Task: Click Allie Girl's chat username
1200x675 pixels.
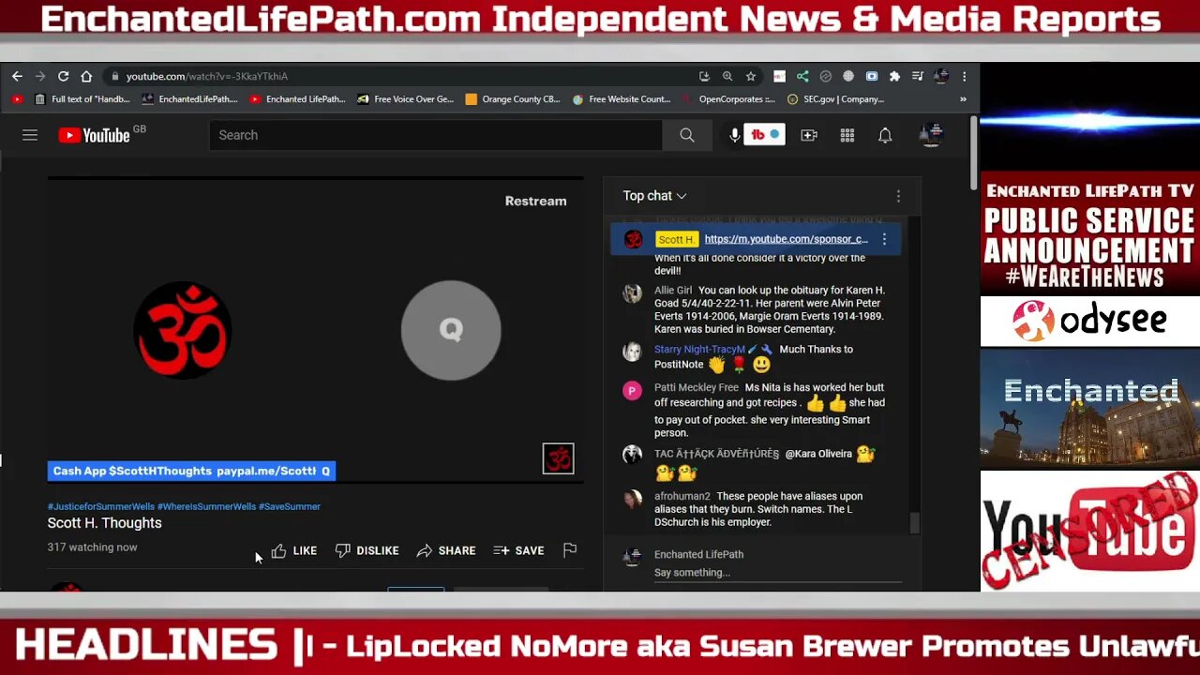Action: (x=673, y=291)
